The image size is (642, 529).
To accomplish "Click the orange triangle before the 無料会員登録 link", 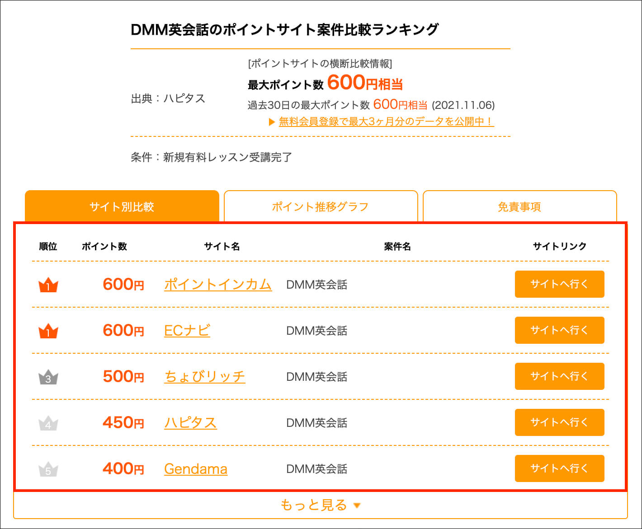I will click(272, 122).
